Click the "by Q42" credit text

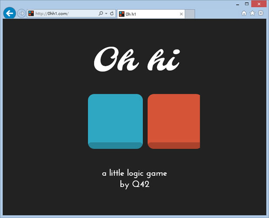point(134,185)
